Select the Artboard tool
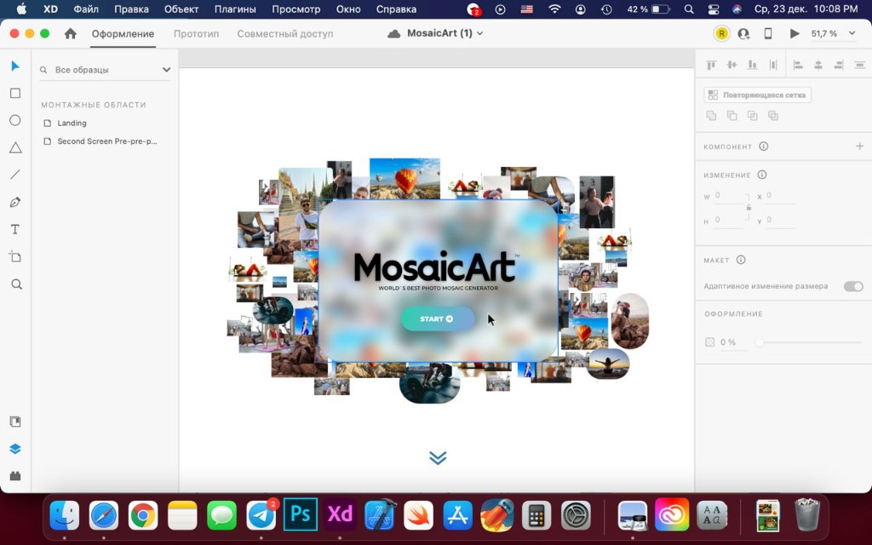The image size is (872, 545). [x=15, y=256]
